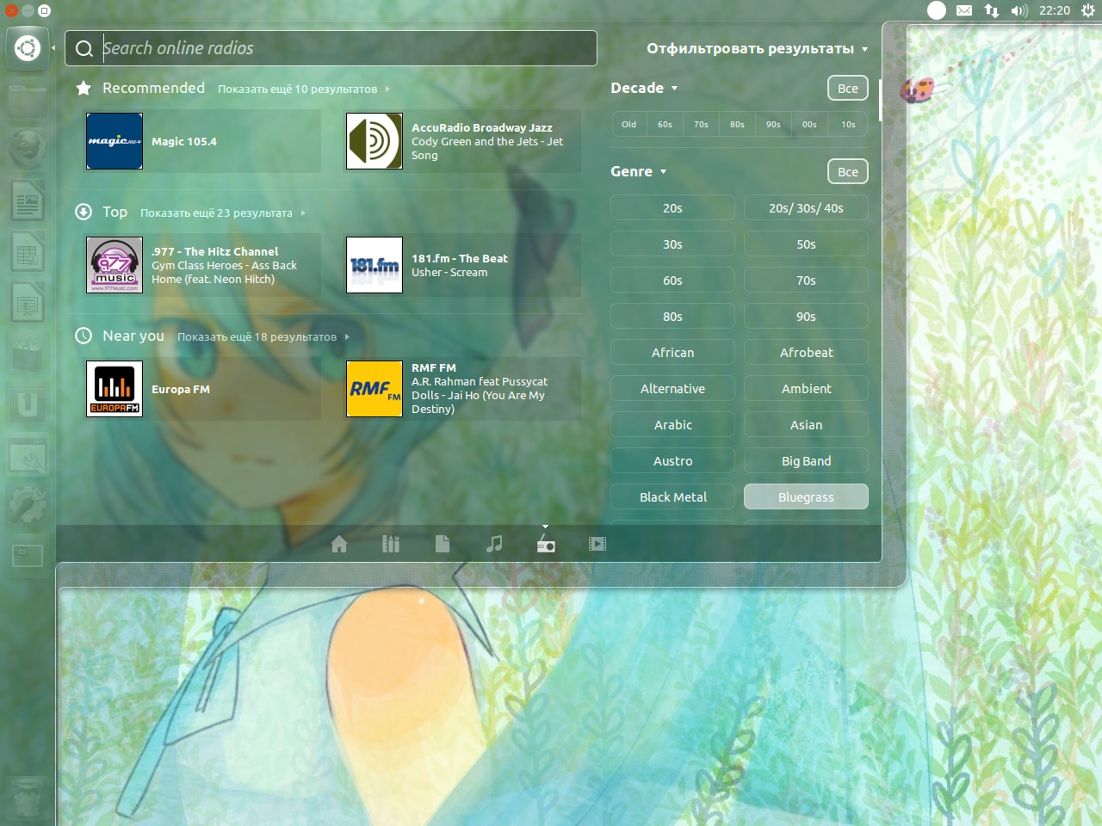Click the Top category header
1102x826 pixels.
(115, 212)
